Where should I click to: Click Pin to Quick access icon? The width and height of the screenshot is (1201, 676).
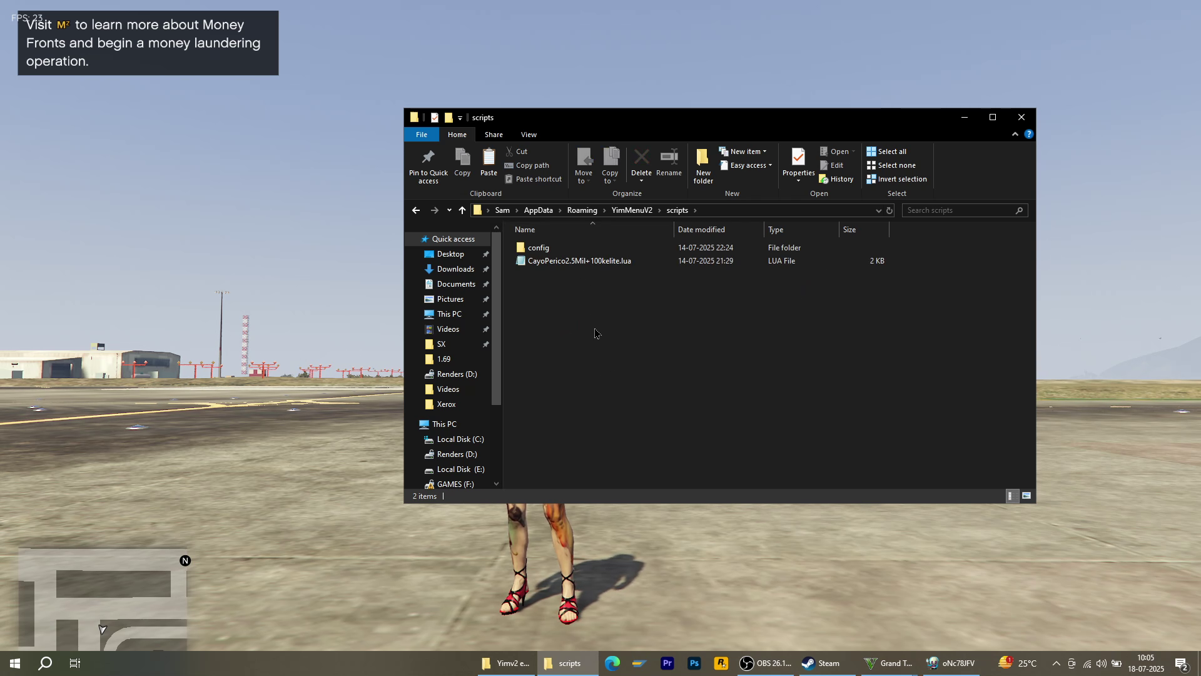pyautogui.click(x=428, y=157)
